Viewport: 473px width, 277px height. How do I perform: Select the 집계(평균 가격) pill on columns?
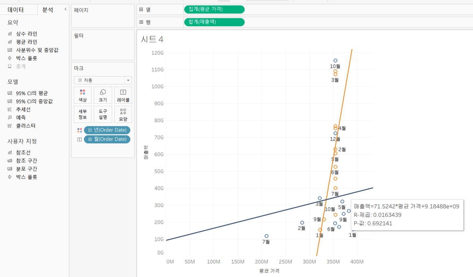click(x=214, y=9)
